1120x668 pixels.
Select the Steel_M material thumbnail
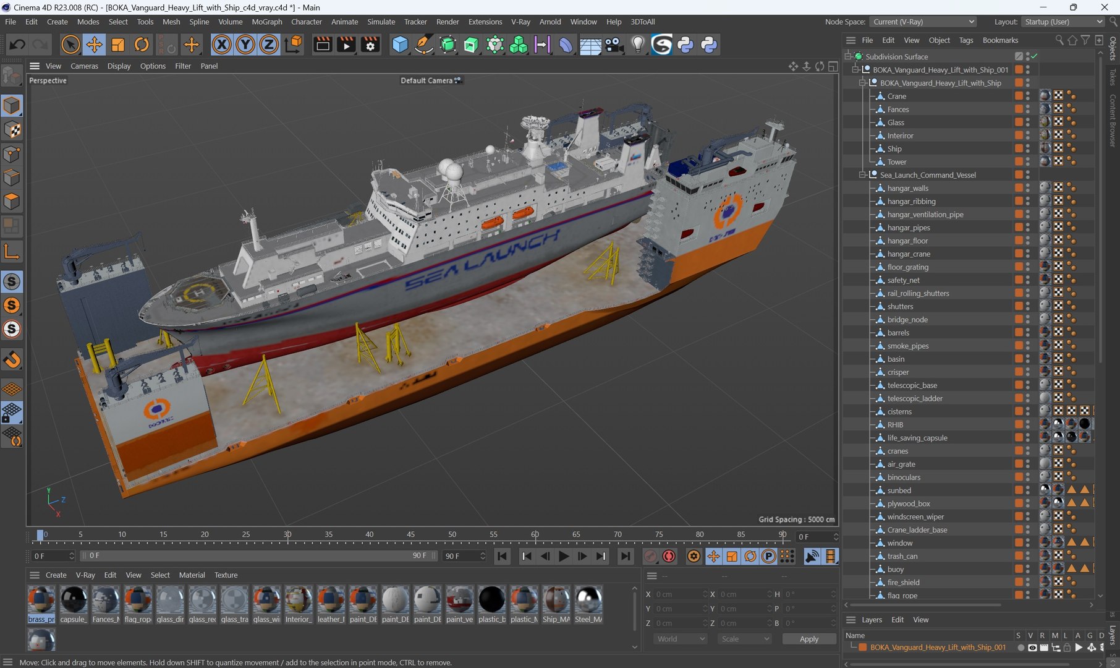(x=588, y=604)
